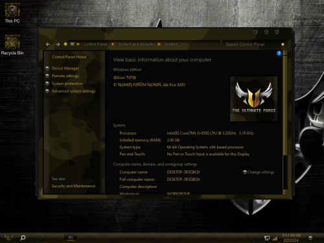Open the This PC desktop icon

coord(12,13)
